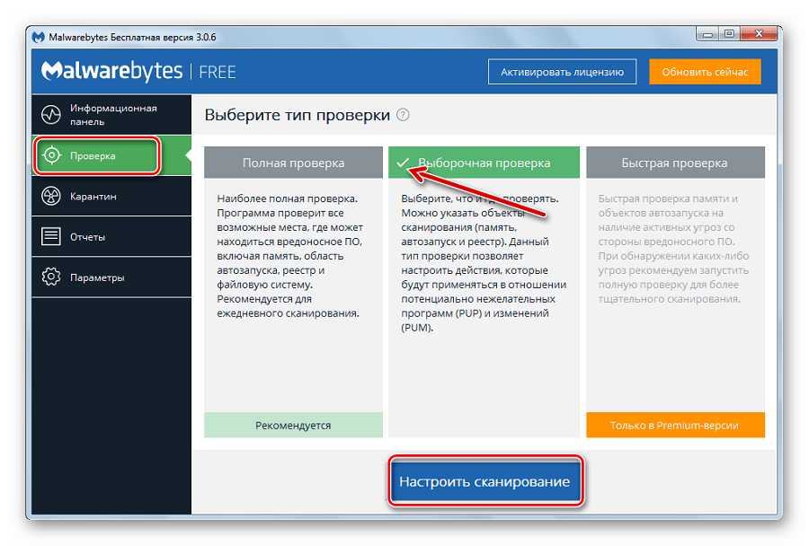
Task: Open the Информационная панель sidebar section
Action: [112, 115]
